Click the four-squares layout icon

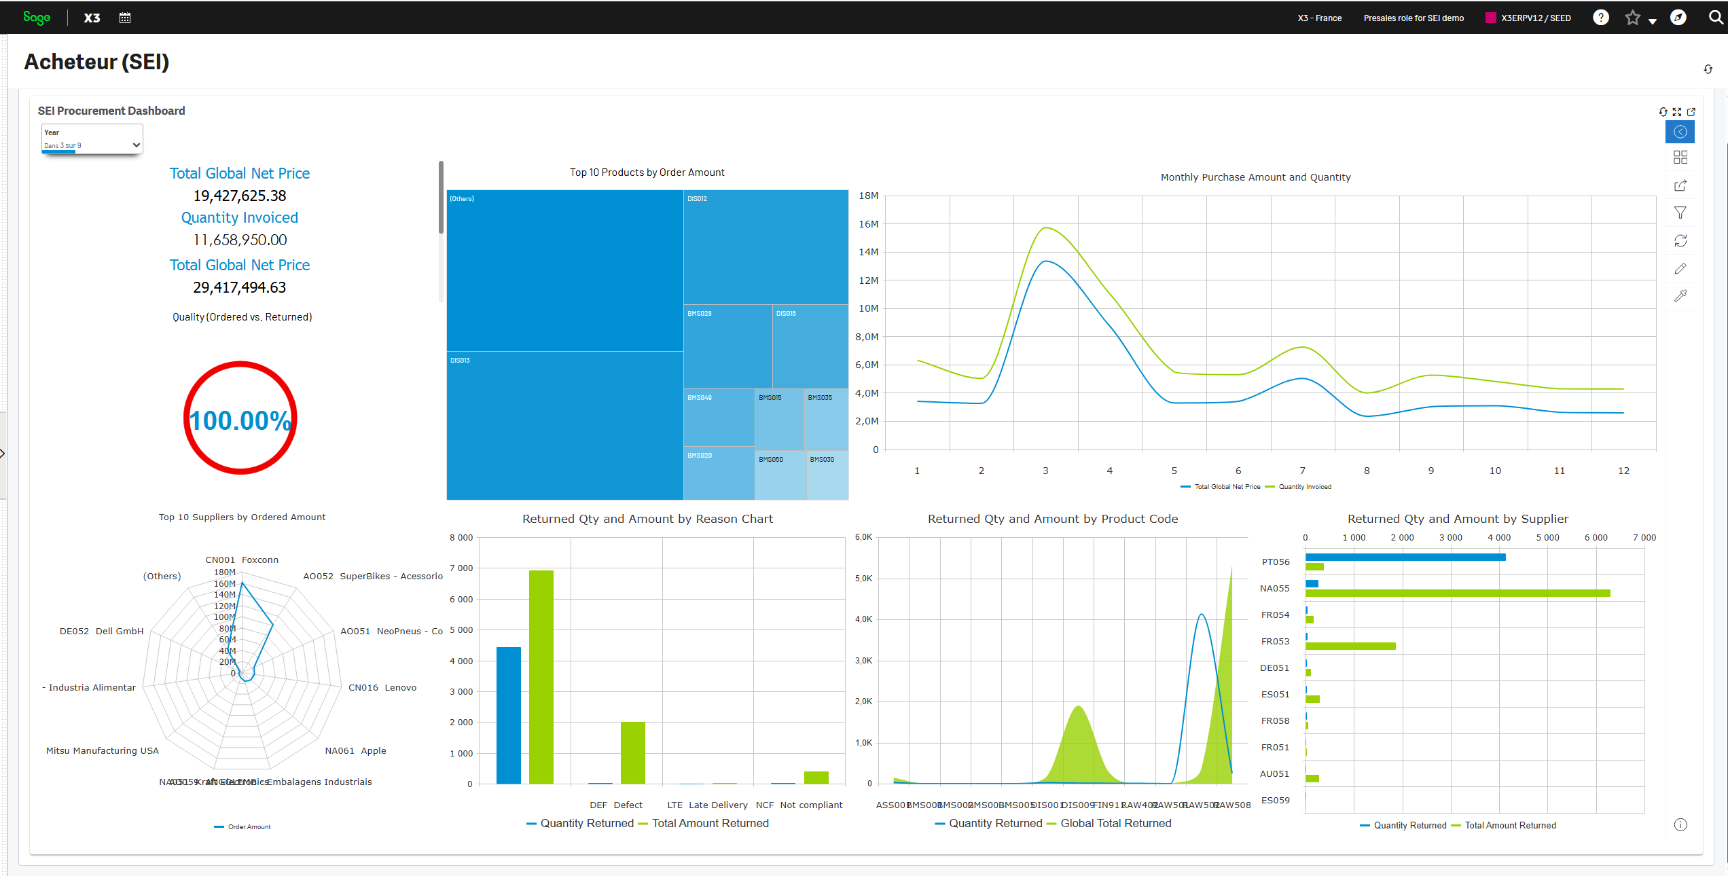click(x=1680, y=158)
